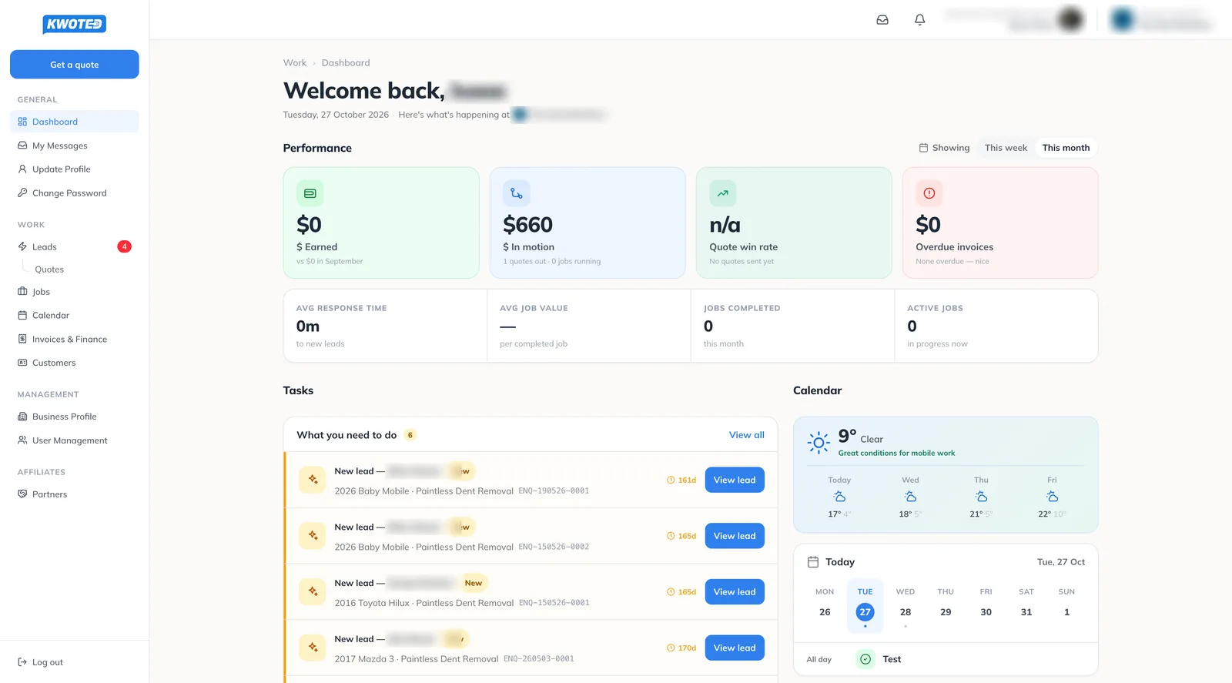1232x683 pixels.
Task: Open Leads in the sidebar
Action: [x=75, y=246]
